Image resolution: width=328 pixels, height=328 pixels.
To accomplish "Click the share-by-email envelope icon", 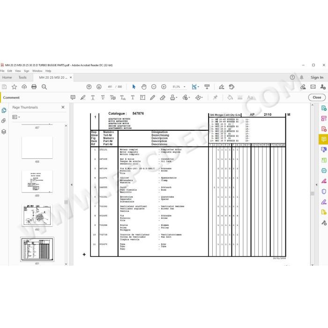I will 313,87.
